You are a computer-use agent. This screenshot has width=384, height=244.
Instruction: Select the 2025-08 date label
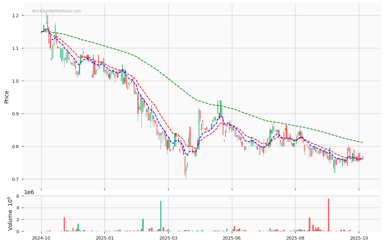(295, 238)
